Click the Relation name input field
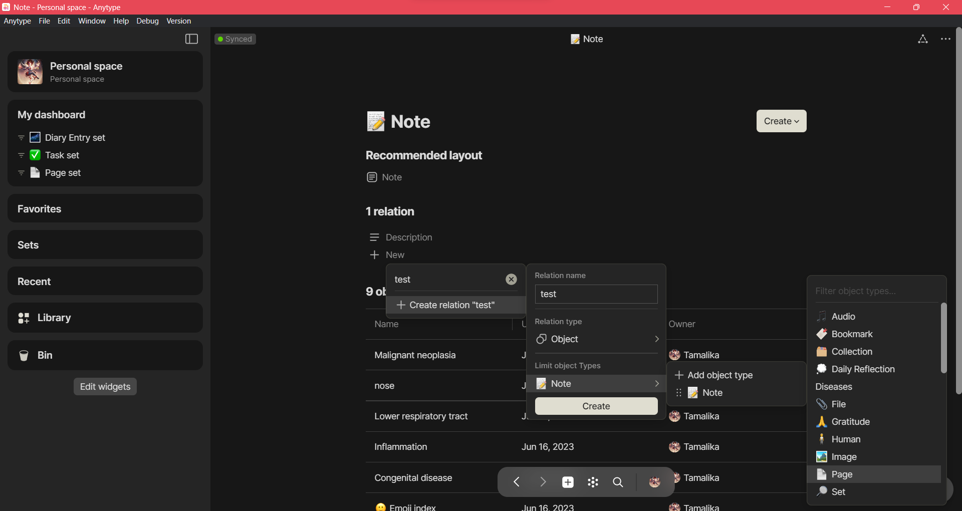 pyautogui.click(x=596, y=294)
